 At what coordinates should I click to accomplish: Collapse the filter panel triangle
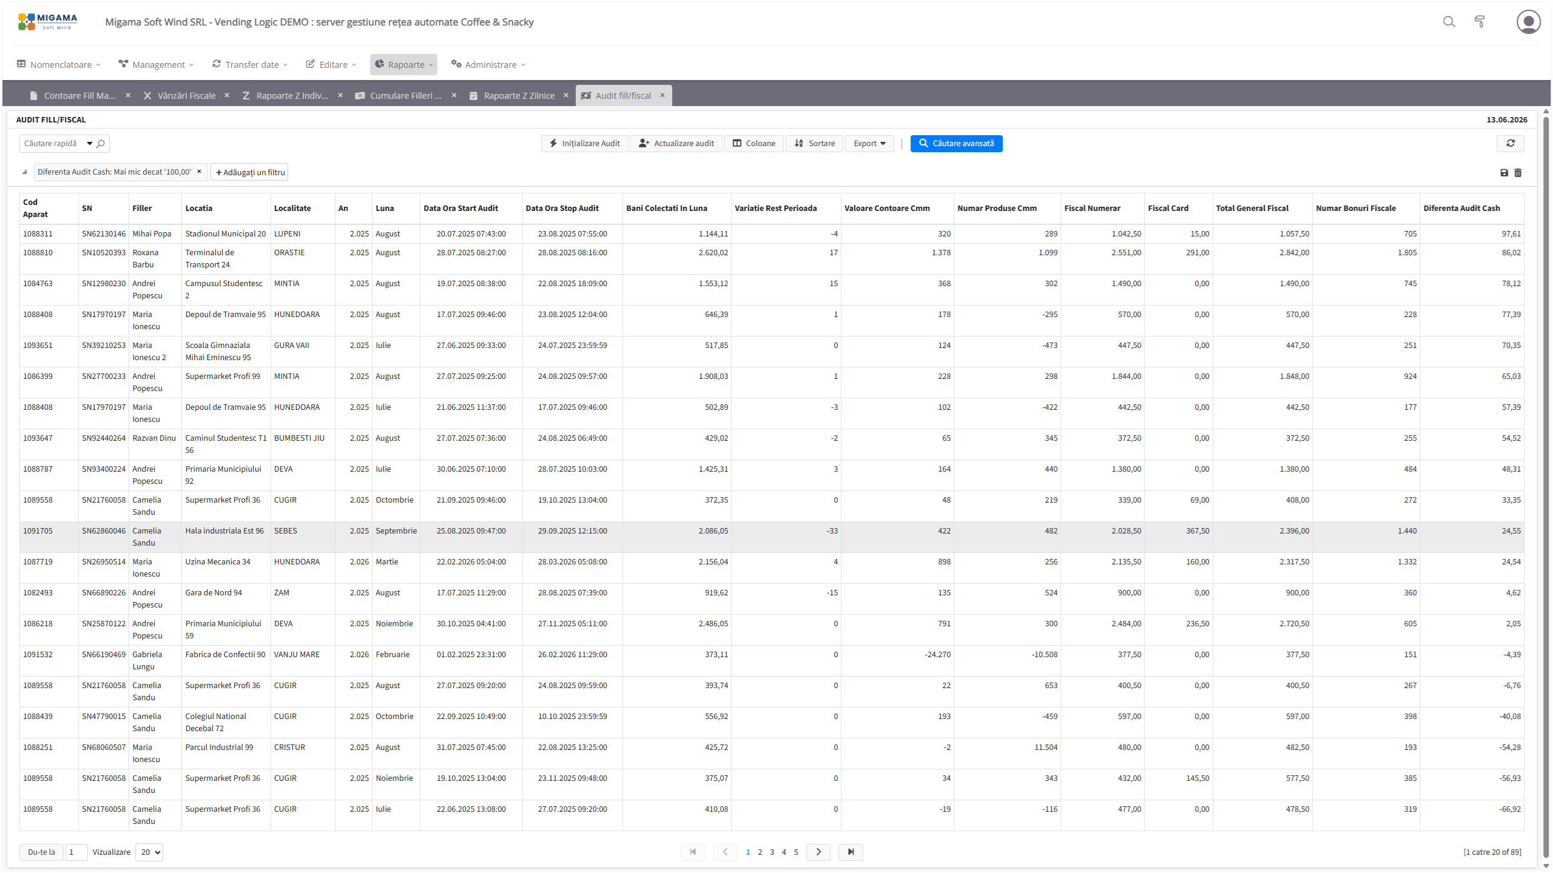(24, 172)
